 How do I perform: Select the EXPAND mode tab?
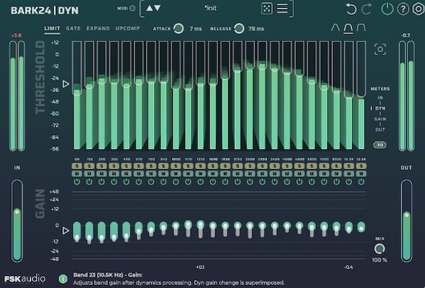pos(98,28)
